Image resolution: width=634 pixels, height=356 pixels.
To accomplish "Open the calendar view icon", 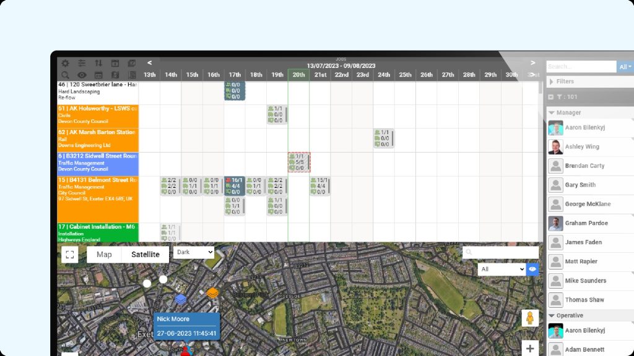I will [x=115, y=64].
